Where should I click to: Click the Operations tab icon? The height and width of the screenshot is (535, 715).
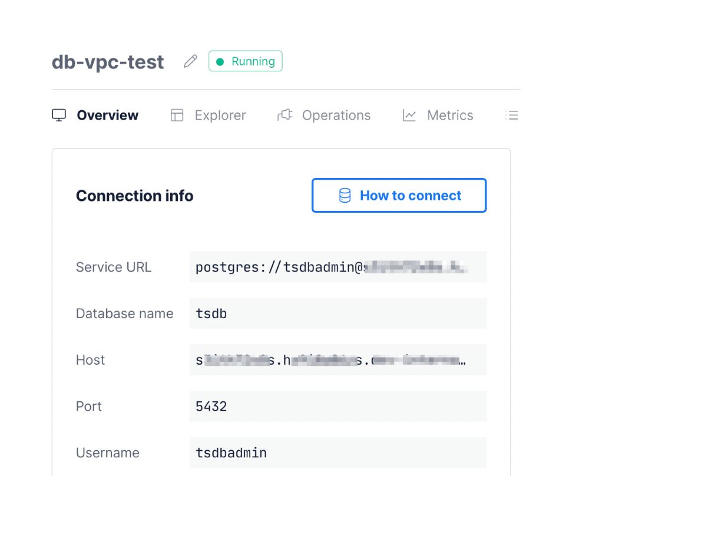(285, 115)
